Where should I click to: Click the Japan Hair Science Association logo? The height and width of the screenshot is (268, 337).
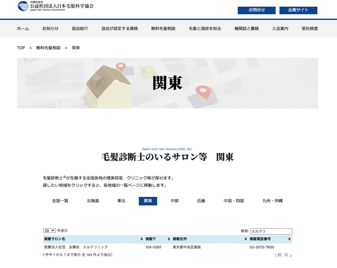pyautogui.click(x=56, y=6)
